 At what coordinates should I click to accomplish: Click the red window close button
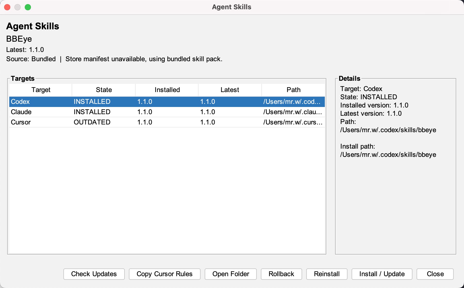(x=7, y=7)
